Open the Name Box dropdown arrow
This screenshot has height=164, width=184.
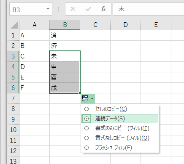(48, 9)
